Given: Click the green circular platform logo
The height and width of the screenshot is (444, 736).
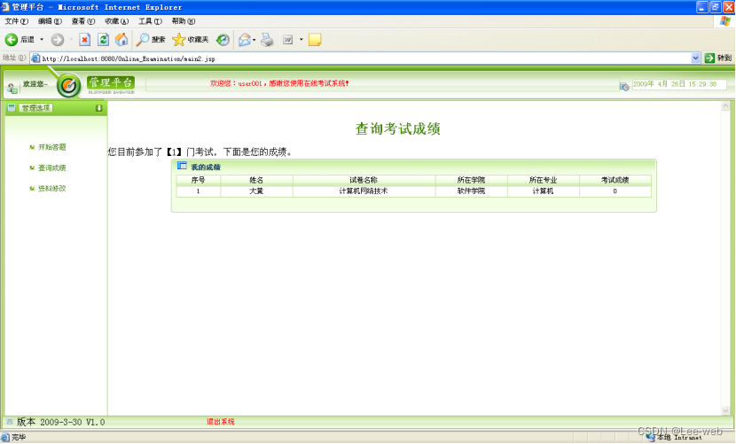Looking at the screenshot, I should [x=68, y=85].
